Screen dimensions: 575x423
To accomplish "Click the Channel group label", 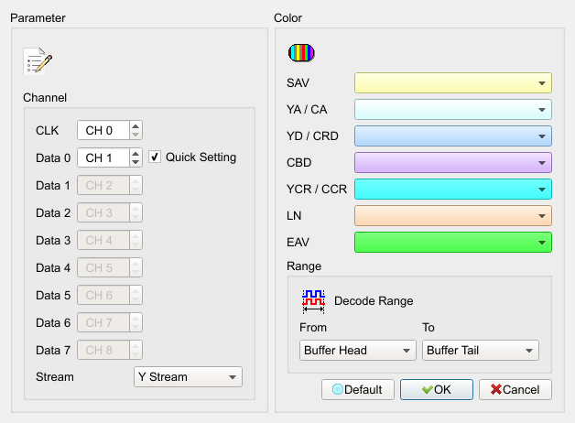I will coord(45,97).
